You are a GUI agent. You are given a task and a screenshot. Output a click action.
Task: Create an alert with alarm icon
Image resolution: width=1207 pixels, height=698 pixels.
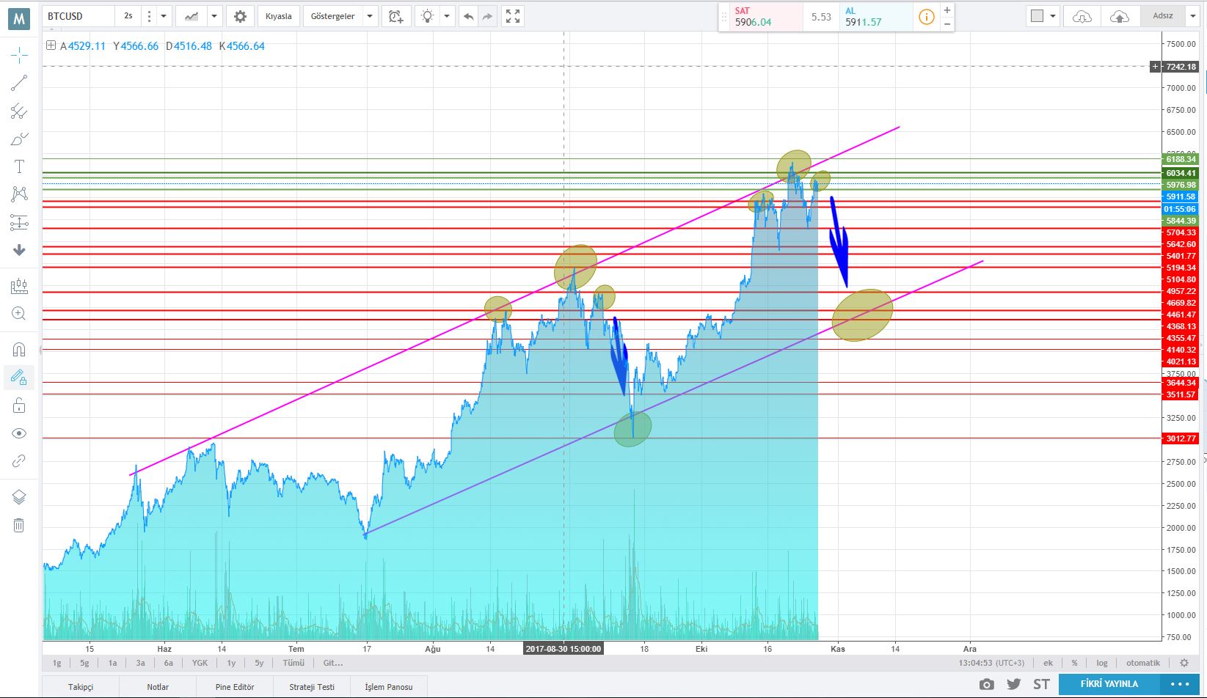[x=396, y=16]
